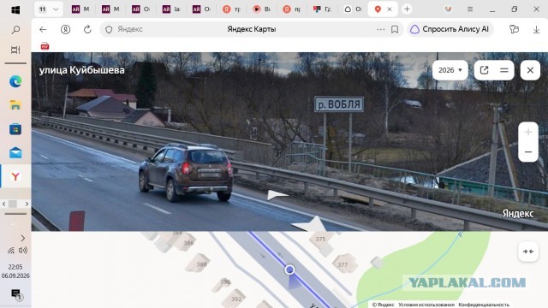Open the downloads arrow icon
This screenshot has height=308, width=548.
pyautogui.click(x=537, y=30)
